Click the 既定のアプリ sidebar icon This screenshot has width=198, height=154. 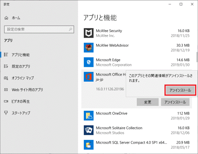6,66
